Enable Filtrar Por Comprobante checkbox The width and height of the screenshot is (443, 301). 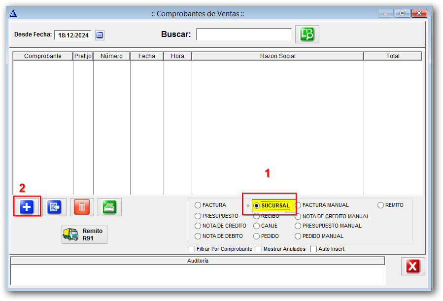(192, 249)
